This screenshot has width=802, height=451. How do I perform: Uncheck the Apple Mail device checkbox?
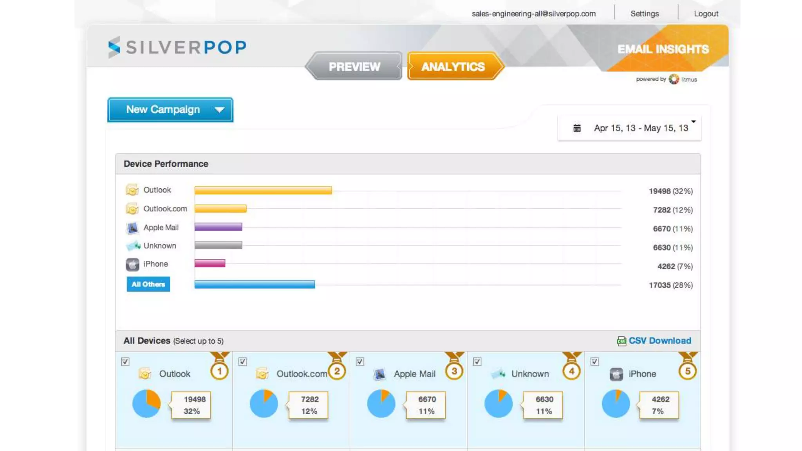pos(360,361)
